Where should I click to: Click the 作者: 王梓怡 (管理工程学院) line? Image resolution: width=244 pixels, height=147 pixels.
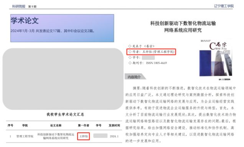coord(151,52)
